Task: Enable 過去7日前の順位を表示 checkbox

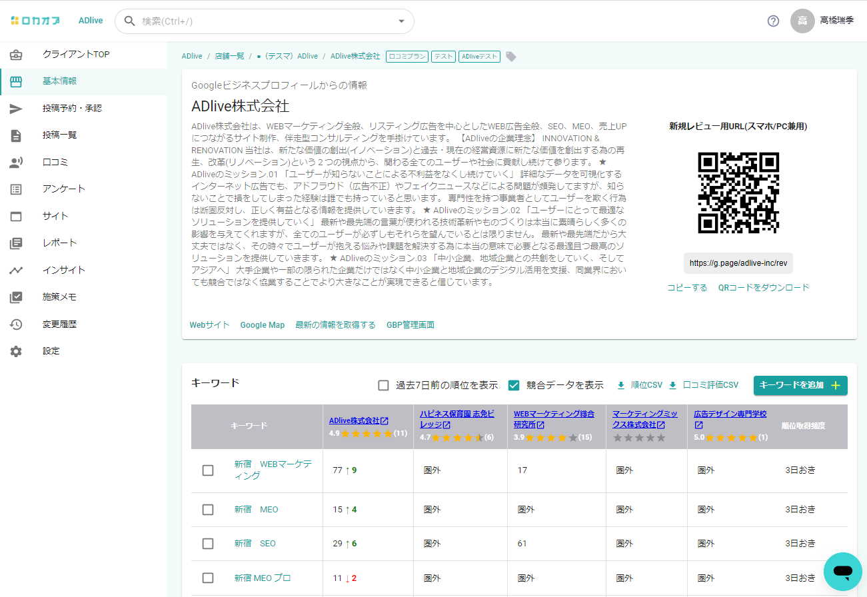Action: (383, 385)
